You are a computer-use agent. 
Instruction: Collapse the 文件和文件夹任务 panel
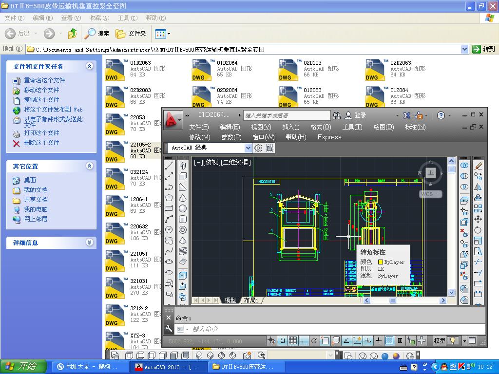click(89, 66)
